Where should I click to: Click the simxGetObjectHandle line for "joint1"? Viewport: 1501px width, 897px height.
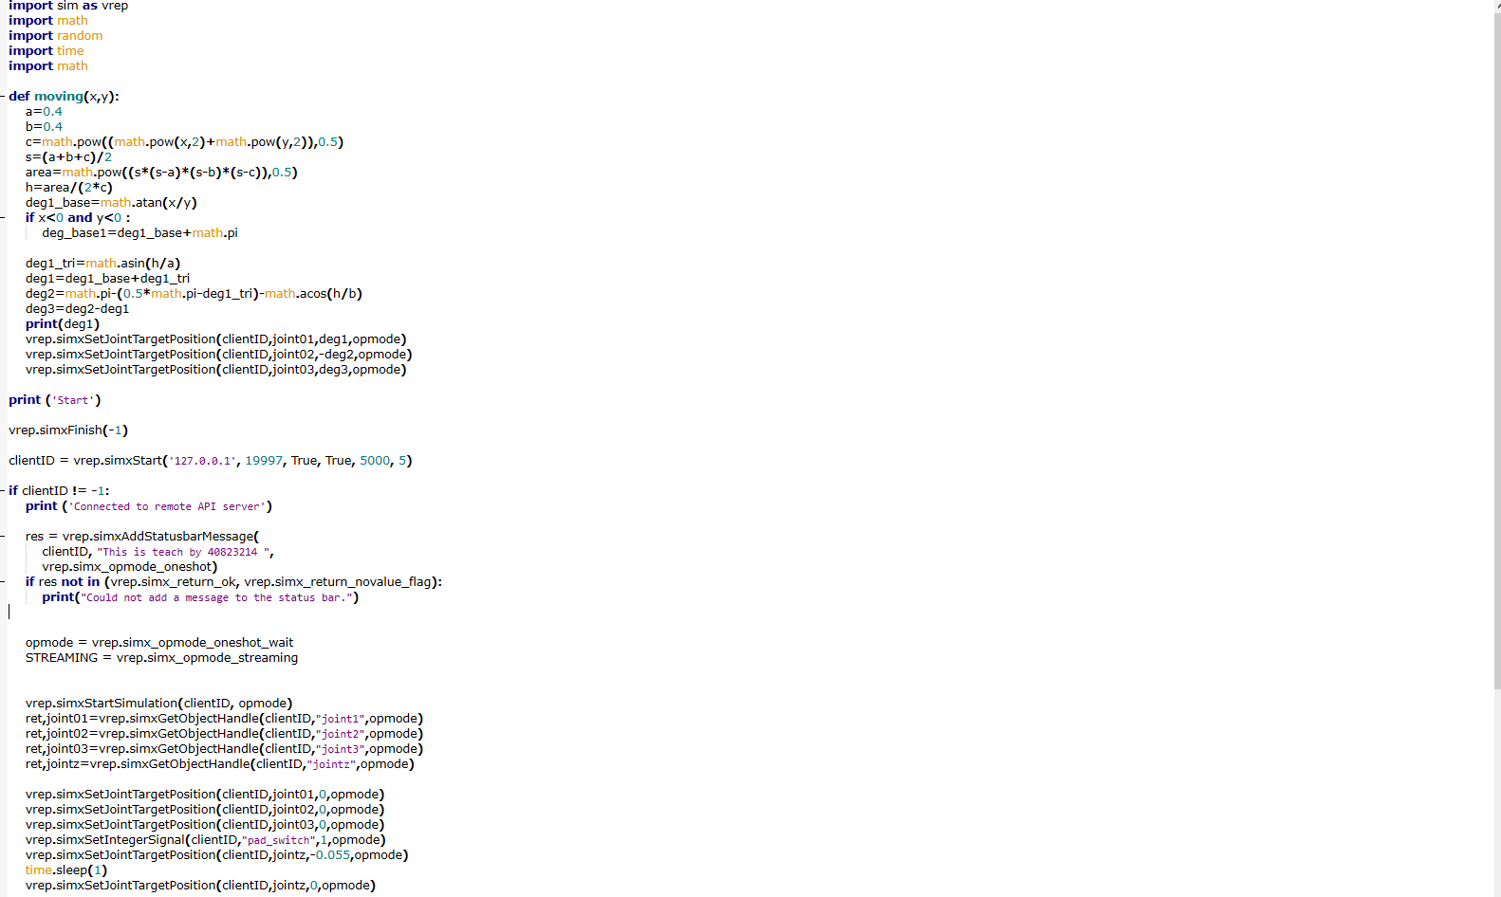[224, 719]
